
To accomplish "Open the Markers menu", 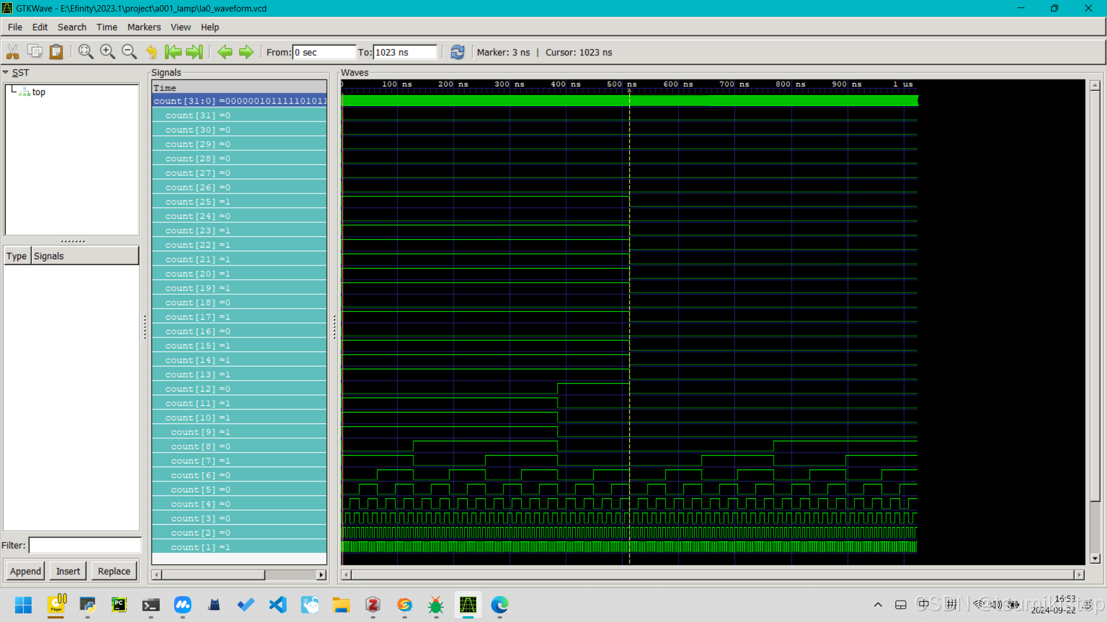I will point(144,27).
